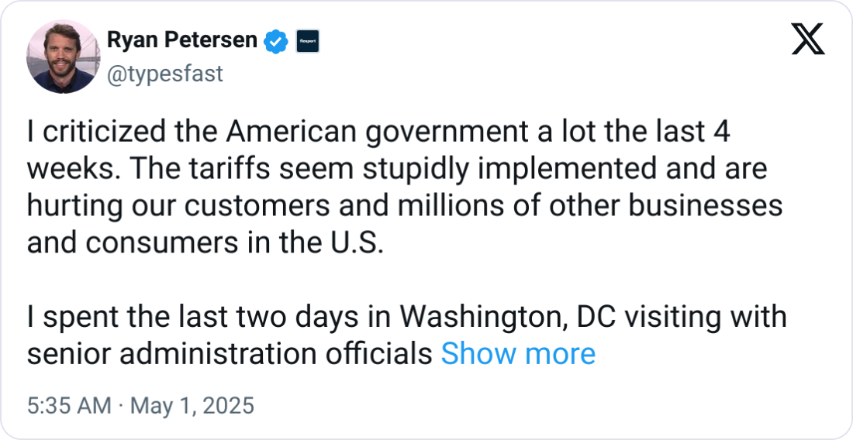Click the X logo in the corner
853x440 pixels.
(x=808, y=40)
